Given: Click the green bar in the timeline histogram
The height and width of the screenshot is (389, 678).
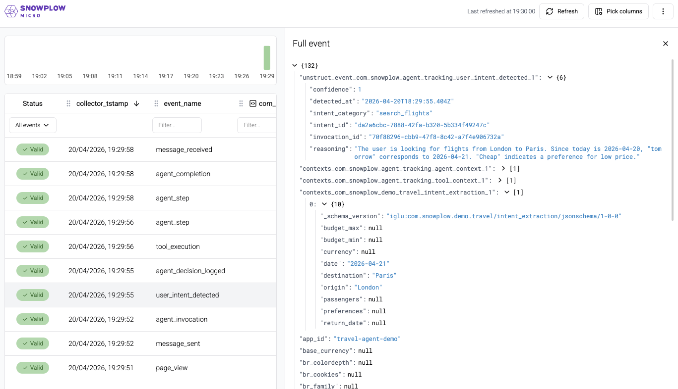Looking at the screenshot, I should tap(267, 58).
